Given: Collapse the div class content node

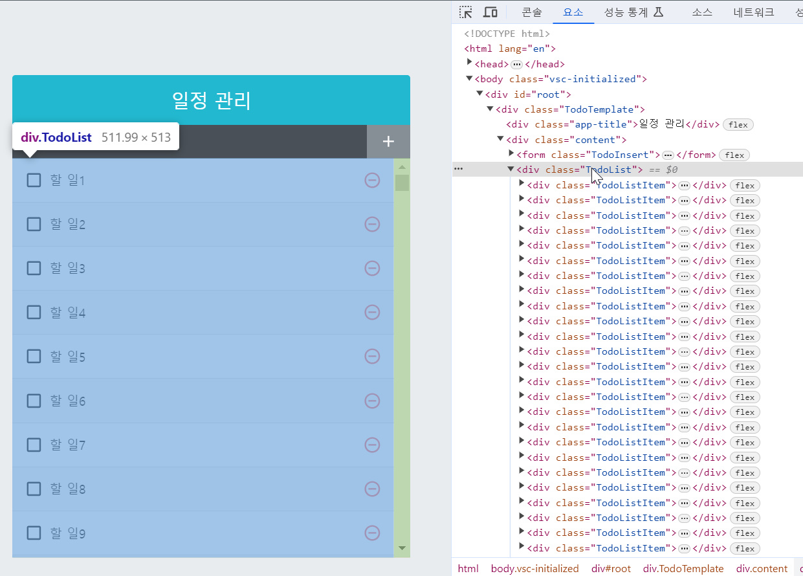Looking at the screenshot, I should click(x=500, y=138).
